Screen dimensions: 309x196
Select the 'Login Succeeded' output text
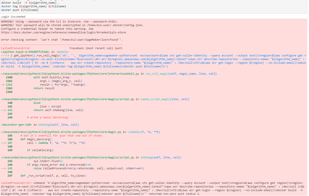click(x=13, y=17)
